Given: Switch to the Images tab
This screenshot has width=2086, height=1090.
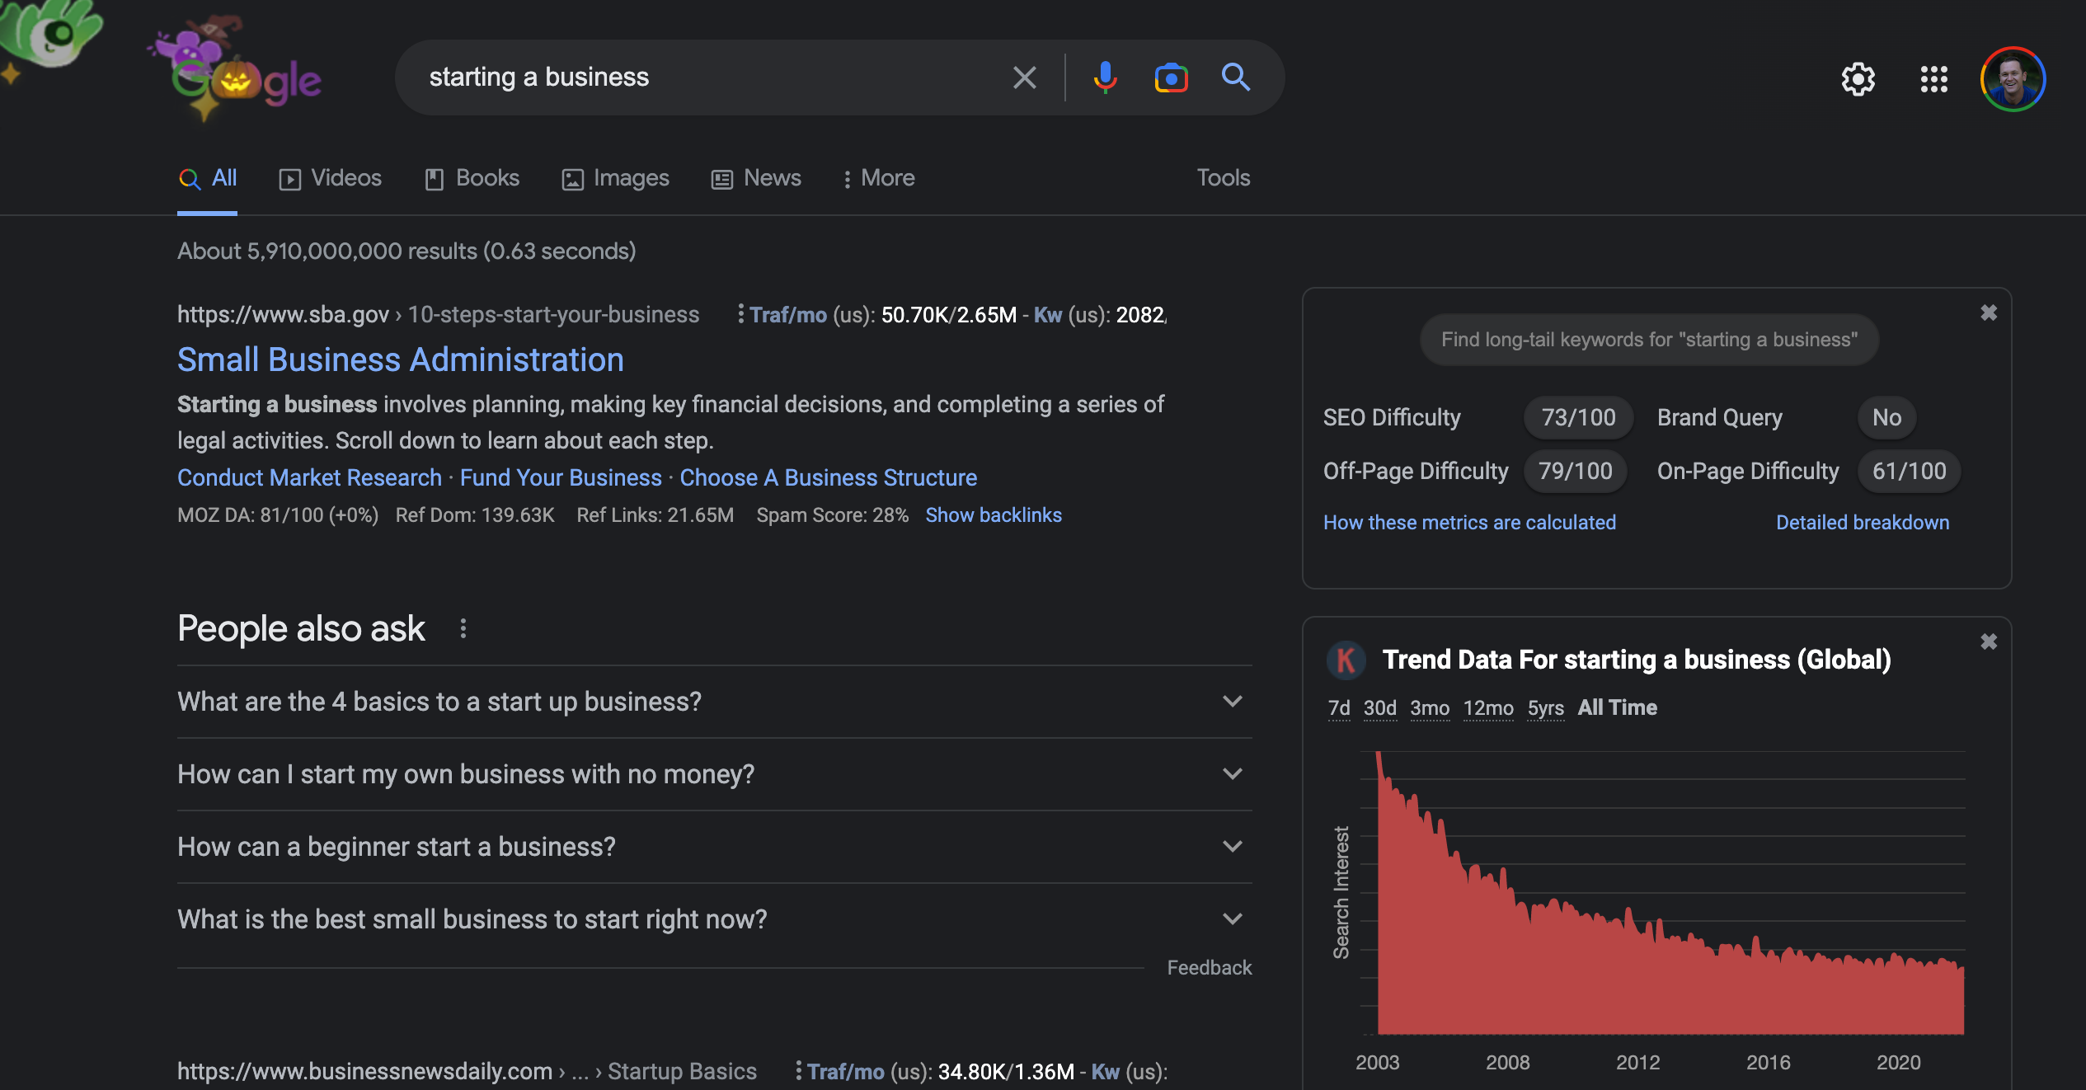Looking at the screenshot, I should coord(615,178).
